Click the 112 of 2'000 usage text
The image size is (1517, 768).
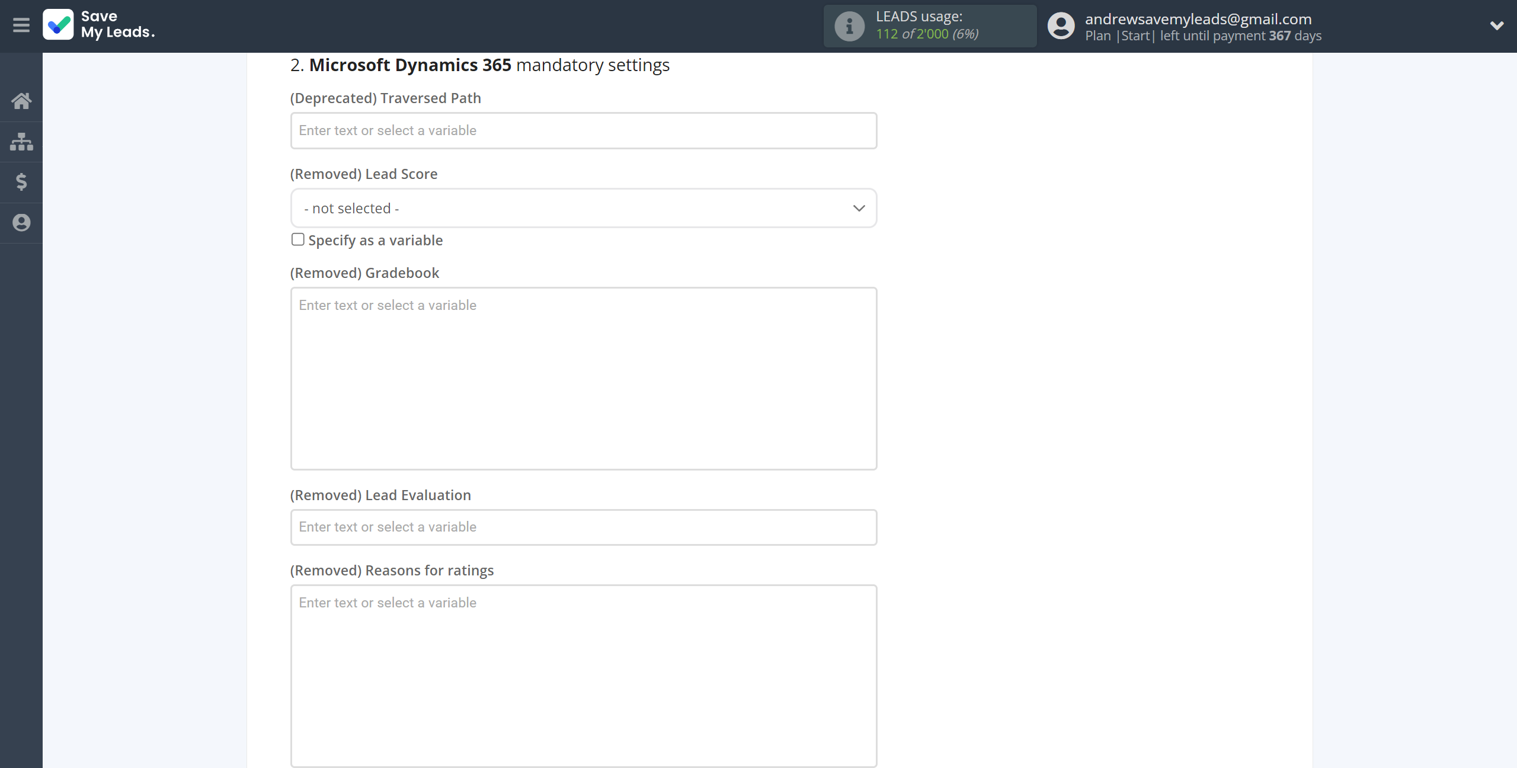click(x=927, y=34)
